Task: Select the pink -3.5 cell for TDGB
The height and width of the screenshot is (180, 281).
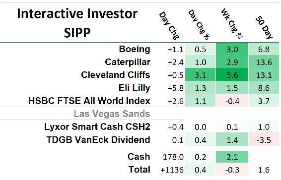Action: tap(264, 139)
